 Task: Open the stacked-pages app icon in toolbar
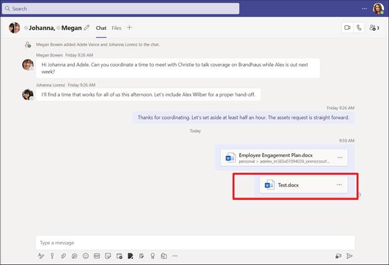[x=164, y=256]
